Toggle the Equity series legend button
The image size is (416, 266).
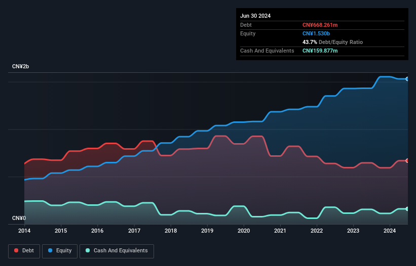click(x=60, y=251)
